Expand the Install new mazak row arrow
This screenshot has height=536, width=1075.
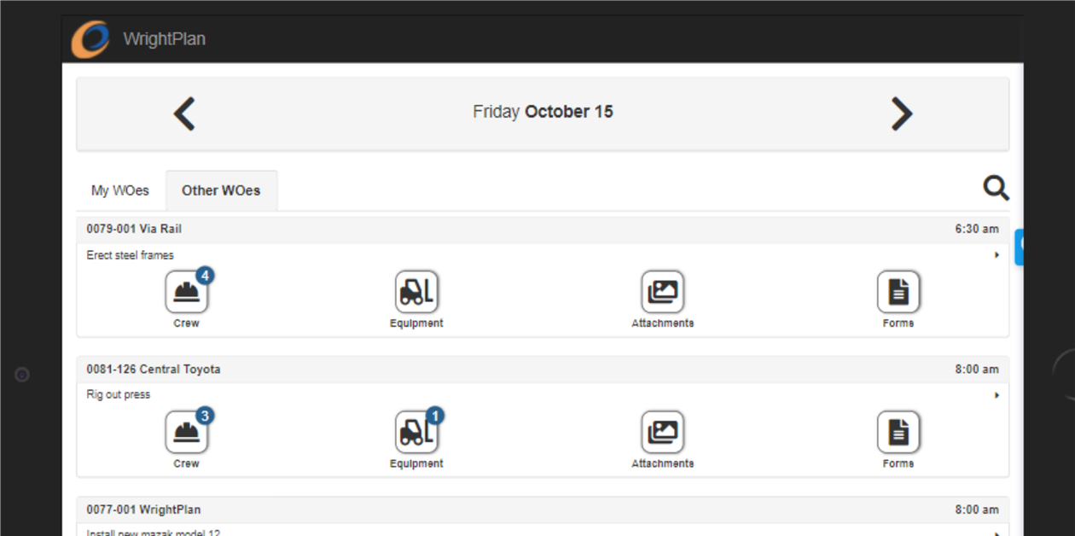pos(997,533)
